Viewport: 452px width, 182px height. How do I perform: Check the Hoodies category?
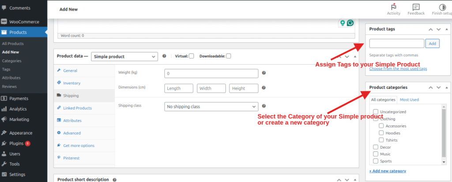pyautogui.click(x=381, y=133)
